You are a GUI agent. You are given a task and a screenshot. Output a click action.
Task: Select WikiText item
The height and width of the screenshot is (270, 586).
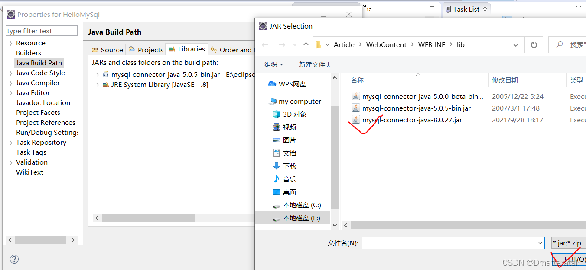click(29, 172)
